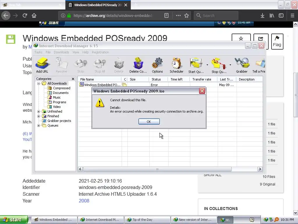Click the Add URL toolbar icon

click(x=42, y=65)
